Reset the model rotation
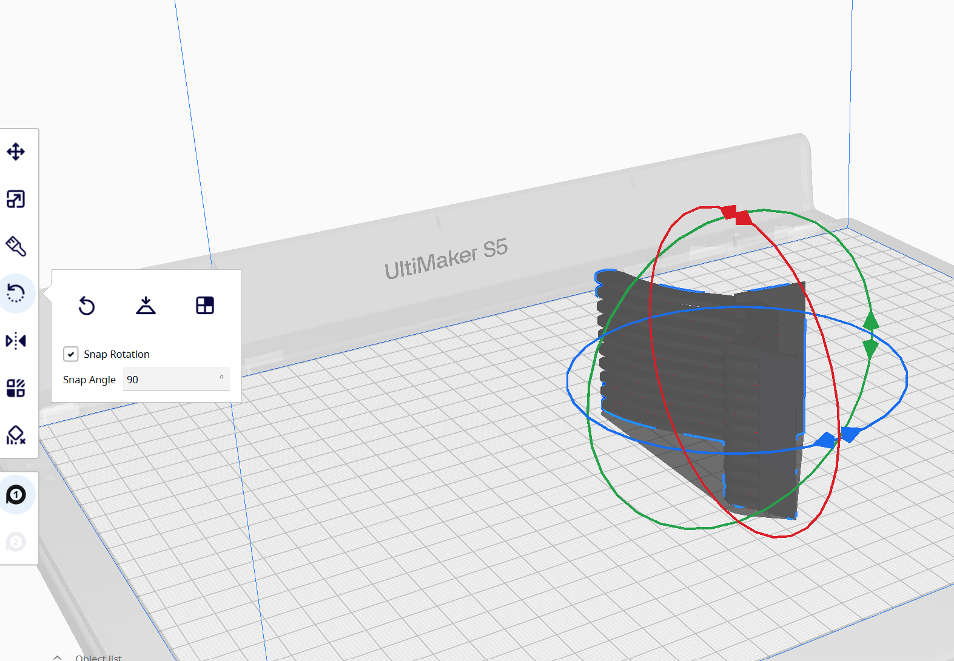 click(x=87, y=306)
